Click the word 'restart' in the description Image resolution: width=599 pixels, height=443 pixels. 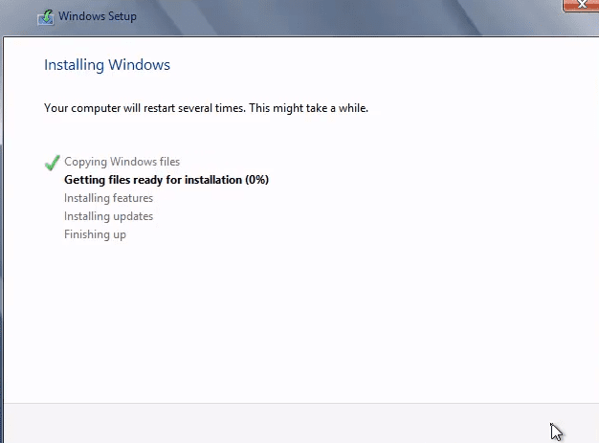[x=159, y=108]
